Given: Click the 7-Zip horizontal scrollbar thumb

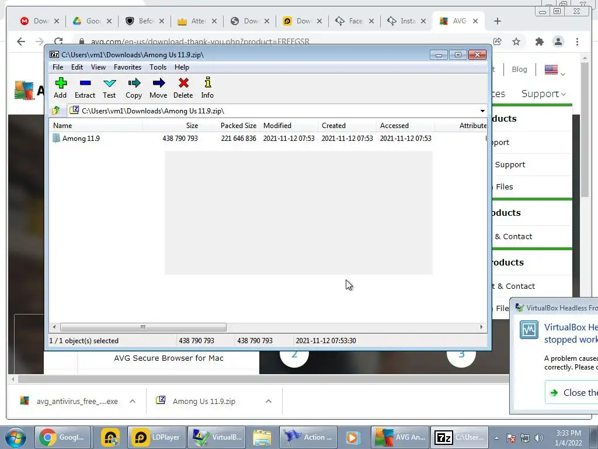Looking at the screenshot, I should click(x=143, y=327).
